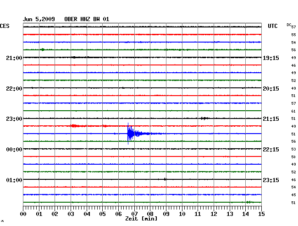Click minute tick label 07 on the axis
The width and height of the screenshot is (298, 226).
134,214
